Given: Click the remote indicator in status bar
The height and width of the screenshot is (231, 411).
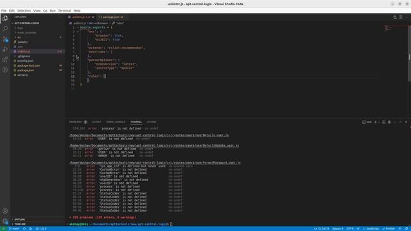Looking at the screenshot, I should coord(3,228).
